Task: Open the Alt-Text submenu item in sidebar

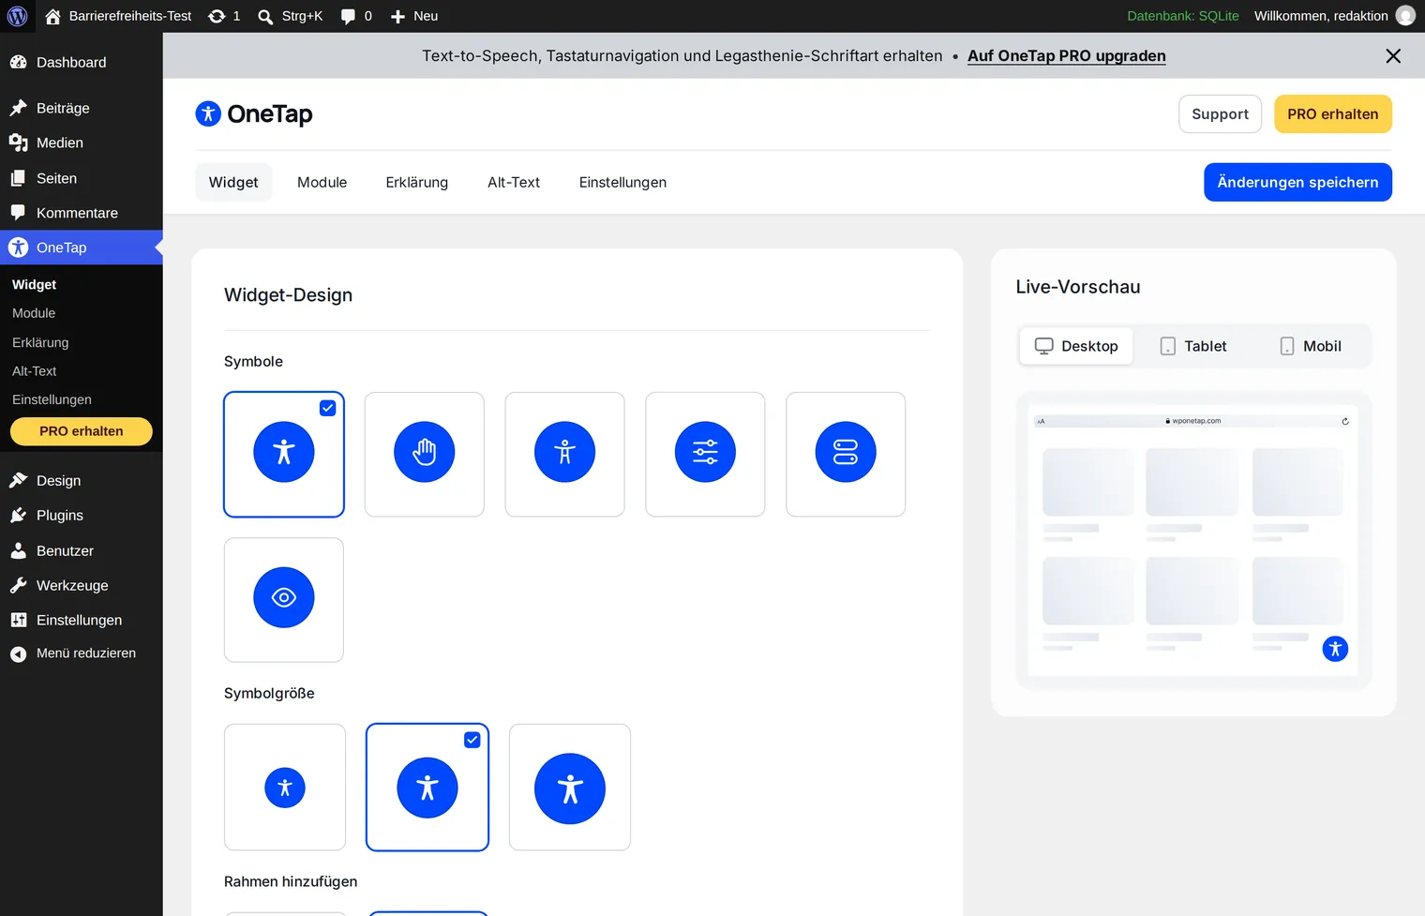Action: 34,371
